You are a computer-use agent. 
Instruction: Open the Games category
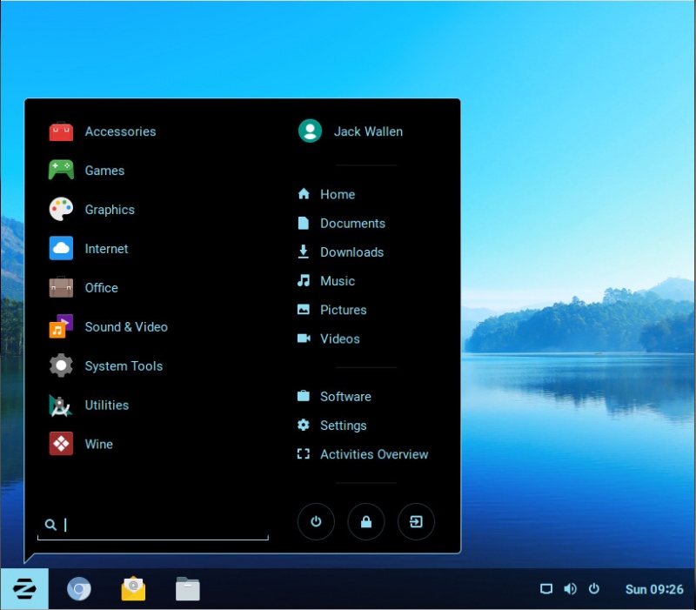coord(104,171)
